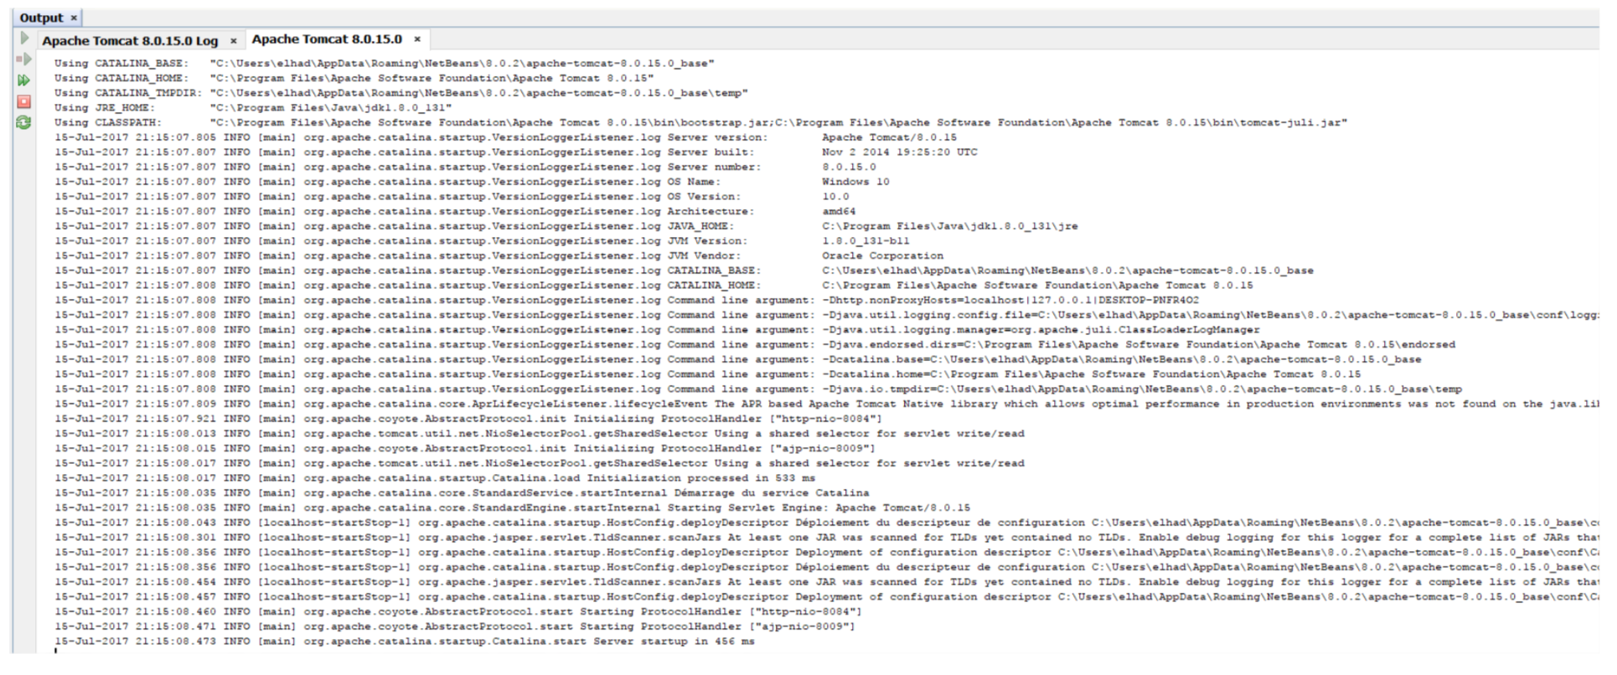Viewport: 1617px width, 675px height.
Task: Select the Output panel tab
Action: point(41,18)
